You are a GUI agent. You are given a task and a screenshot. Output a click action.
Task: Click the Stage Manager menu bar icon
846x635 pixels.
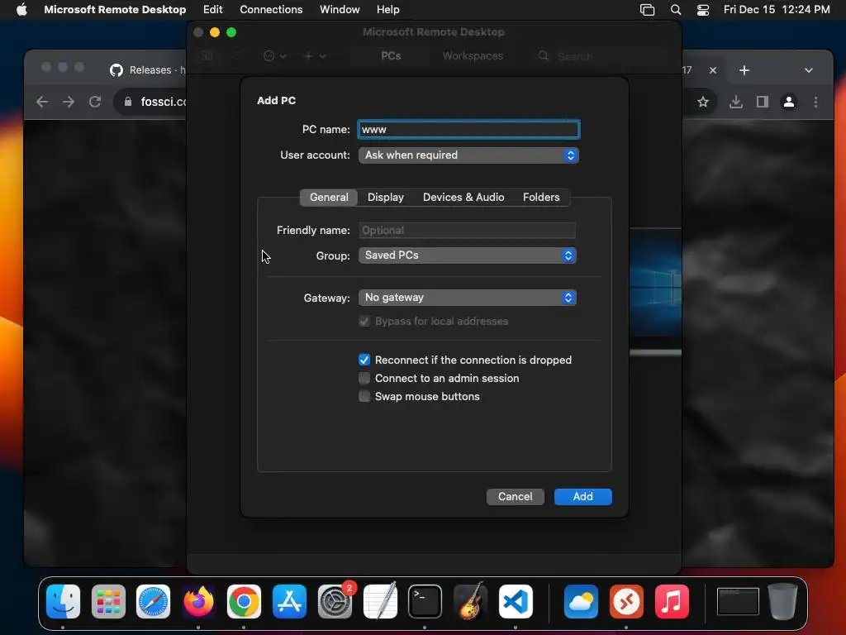[x=647, y=9]
